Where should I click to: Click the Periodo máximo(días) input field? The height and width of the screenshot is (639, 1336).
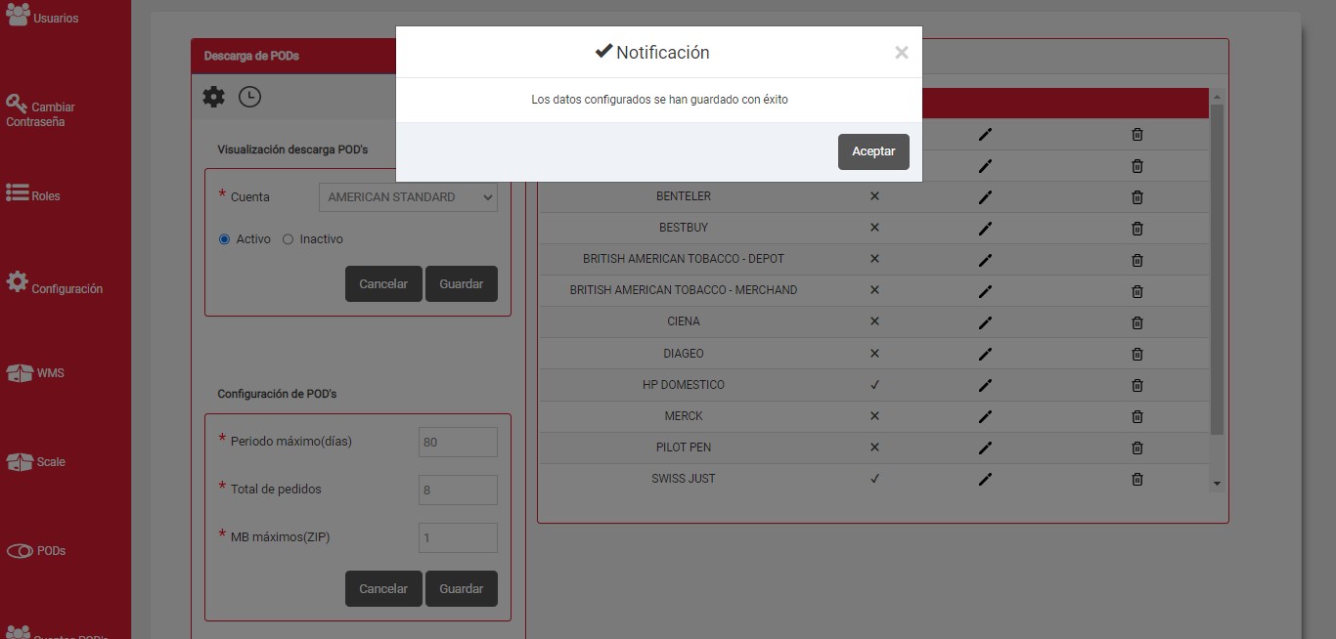(458, 442)
